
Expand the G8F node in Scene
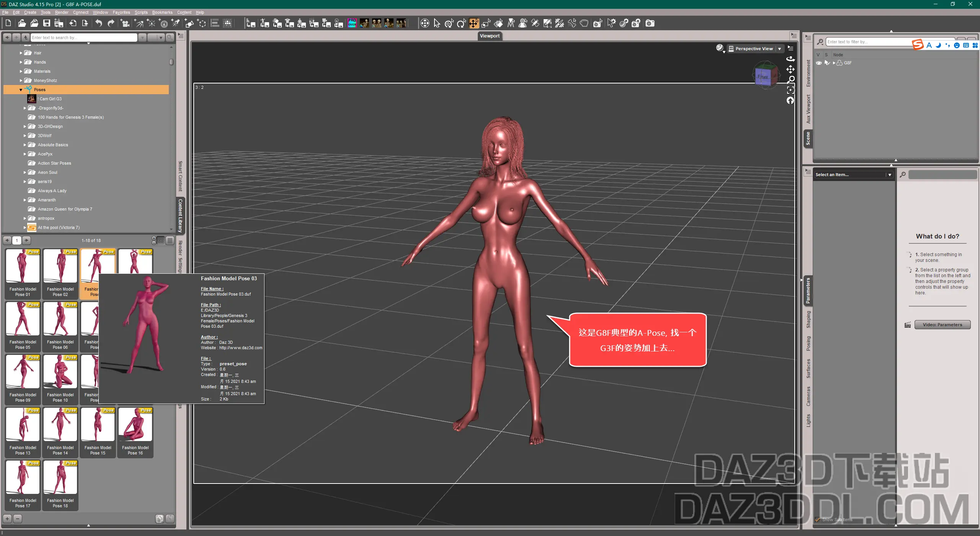[834, 63]
